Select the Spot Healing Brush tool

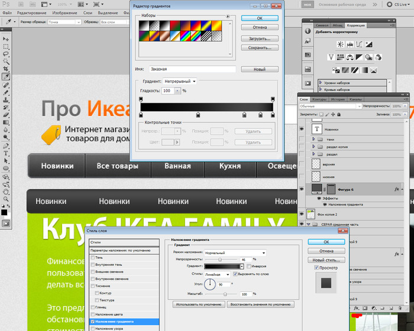(x=5, y=85)
